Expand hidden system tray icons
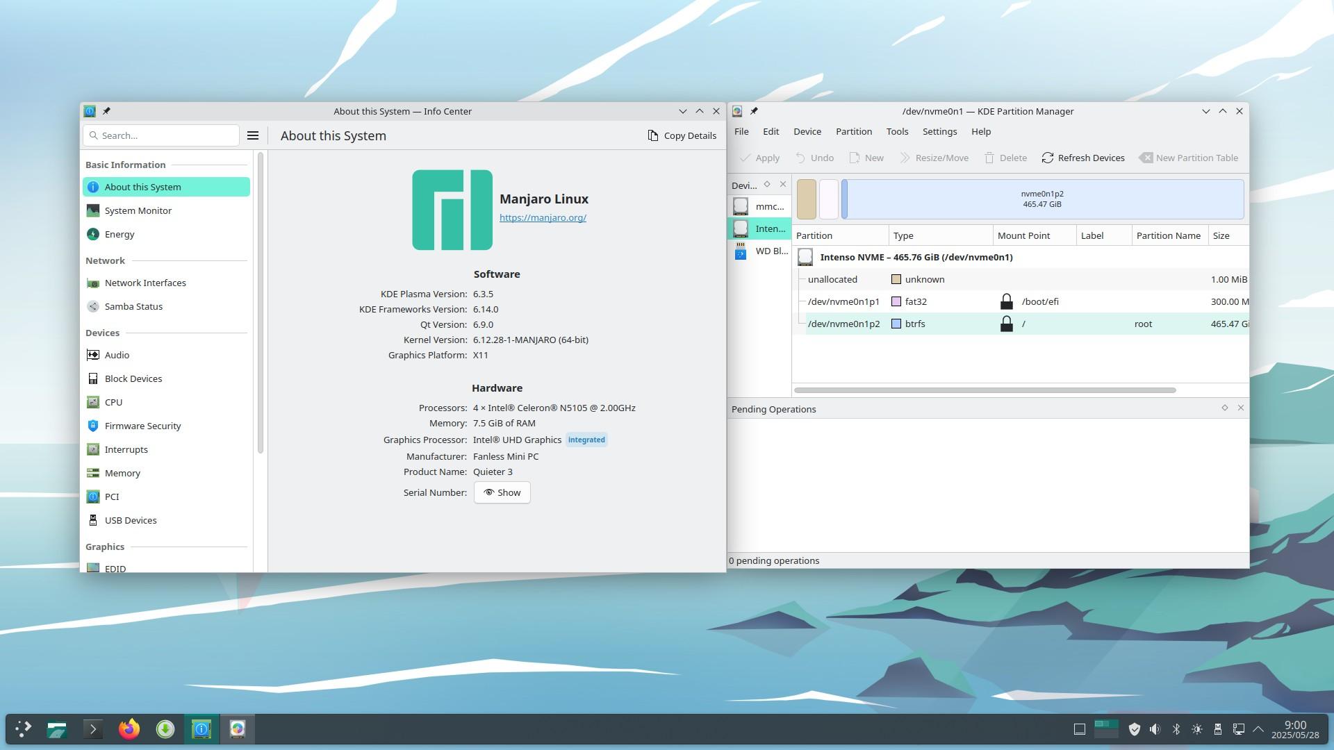 tap(1258, 729)
